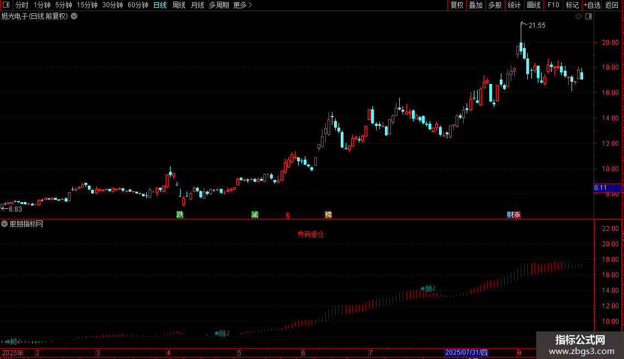Click the 券商重仓 label

(x=310, y=234)
